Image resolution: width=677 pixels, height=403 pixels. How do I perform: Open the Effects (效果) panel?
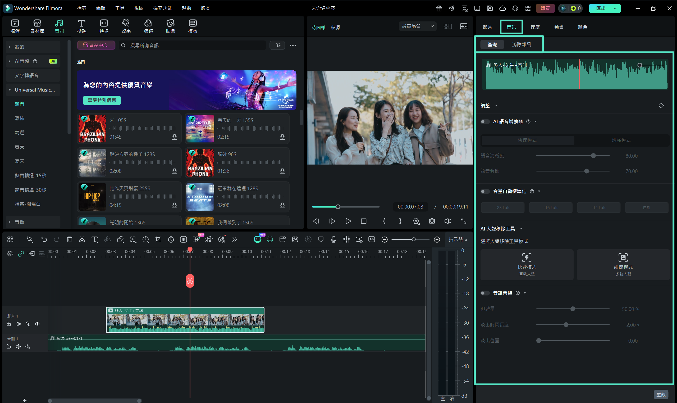point(126,26)
